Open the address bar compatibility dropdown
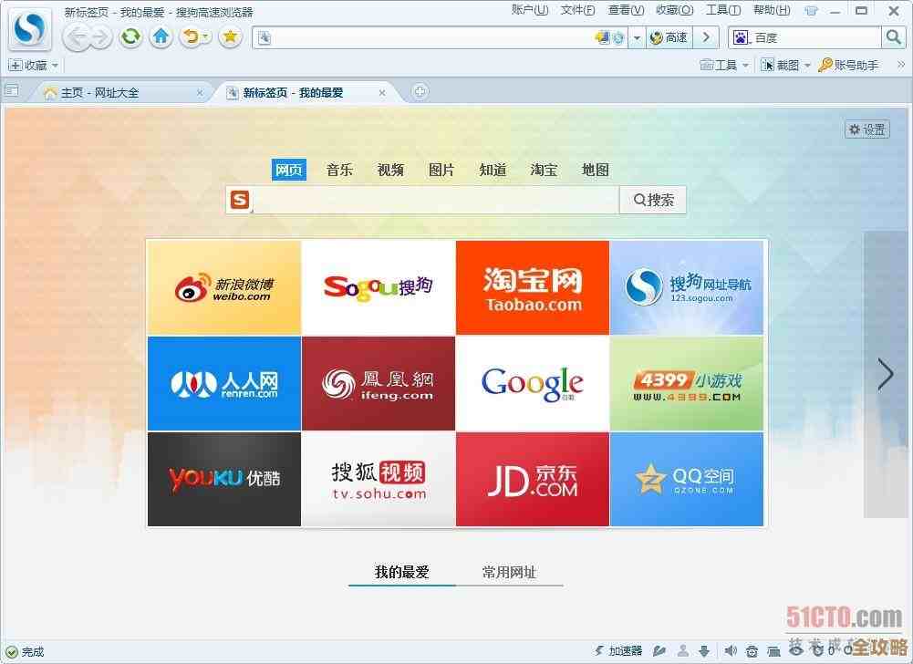Screen dimensions: 913x664 point(636,37)
